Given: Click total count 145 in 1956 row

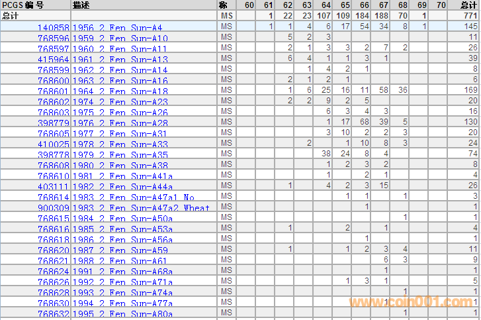Looking at the screenshot, I should click(x=470, y=27).
